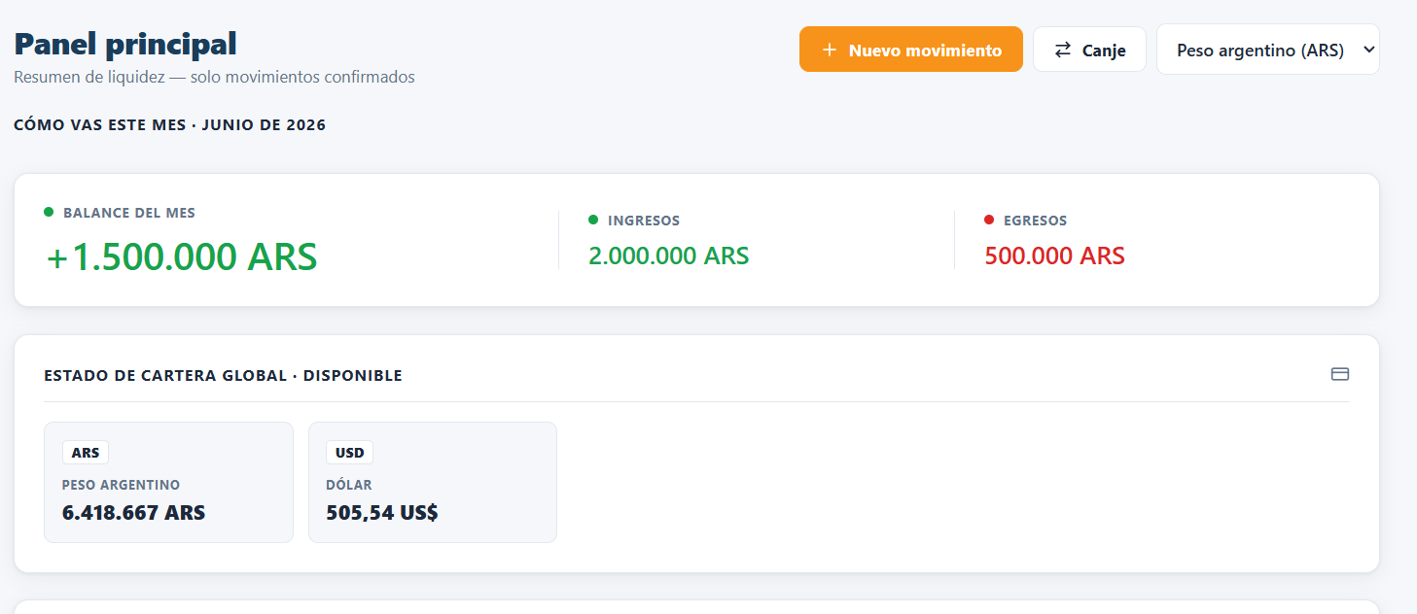Viewport: 1417px width, 614px height.
Task: Click the BALANCE DEL MES label
Action: [129, 213]
